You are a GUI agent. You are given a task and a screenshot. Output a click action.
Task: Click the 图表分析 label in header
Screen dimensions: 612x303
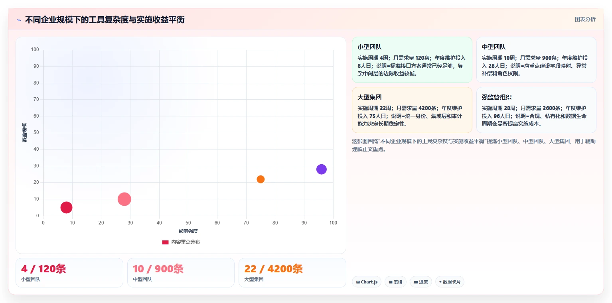[585, 20]
